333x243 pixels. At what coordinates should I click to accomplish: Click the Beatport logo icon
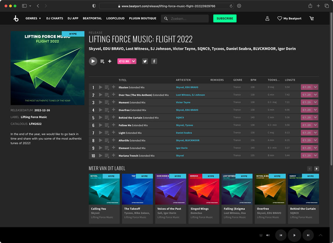(16, 18)
